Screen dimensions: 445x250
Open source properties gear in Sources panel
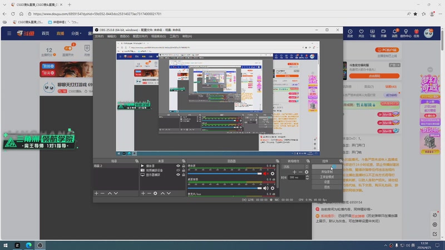click(x=155, y=193)
